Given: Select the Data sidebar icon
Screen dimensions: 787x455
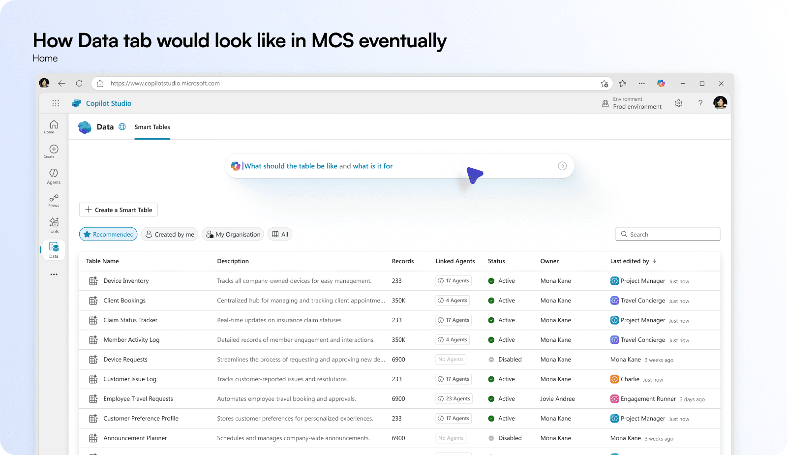Looking at the screenshot, I should coord(54,250).
